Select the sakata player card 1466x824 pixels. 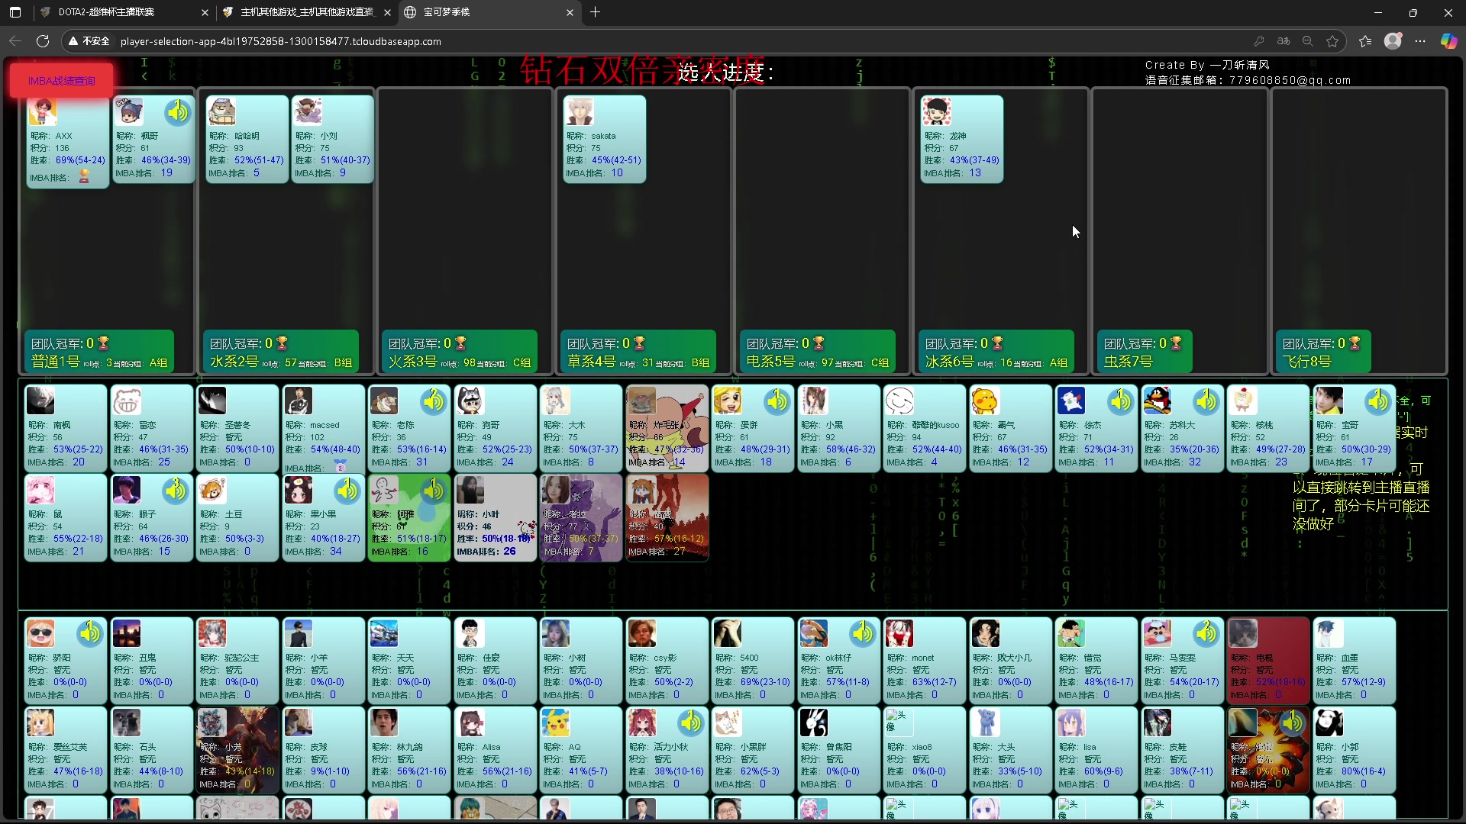click(x=604, y=140)
